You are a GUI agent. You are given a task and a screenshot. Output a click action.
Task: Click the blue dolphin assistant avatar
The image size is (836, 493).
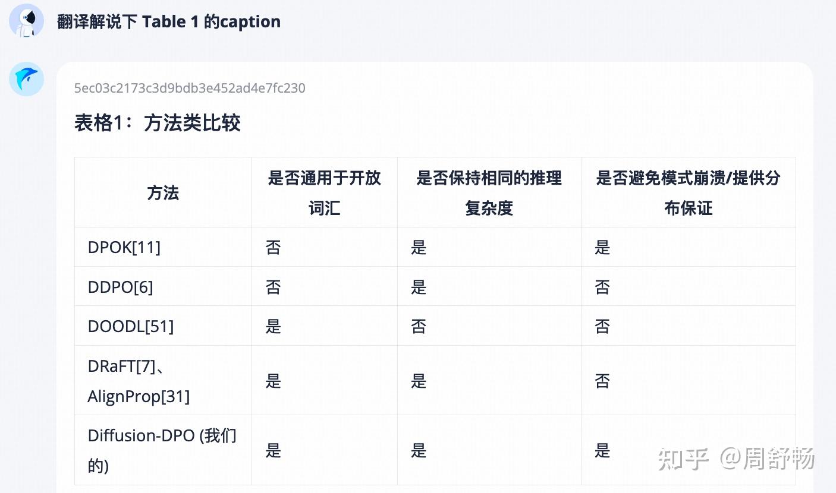tap(26, 79)
